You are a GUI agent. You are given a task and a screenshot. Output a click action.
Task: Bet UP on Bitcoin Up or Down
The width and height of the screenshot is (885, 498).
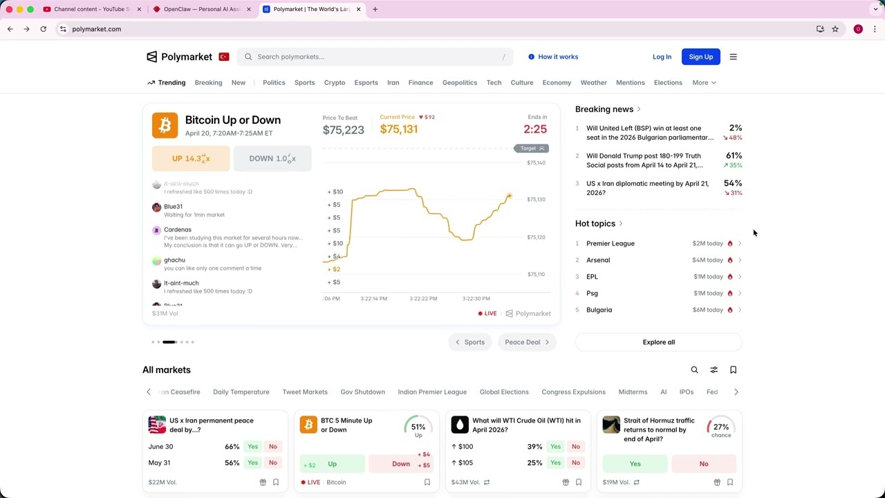pos(191,158)
